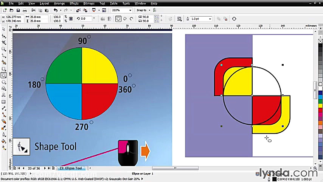Open the Application Launcher dropdown arrow

[99, 10]
